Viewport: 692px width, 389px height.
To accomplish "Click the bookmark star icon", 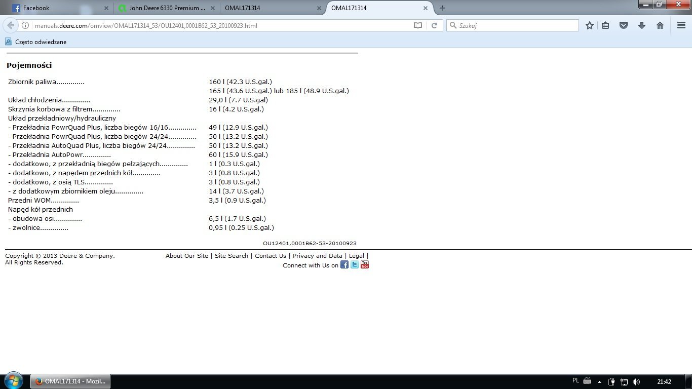I will click(x=589, y=25).
